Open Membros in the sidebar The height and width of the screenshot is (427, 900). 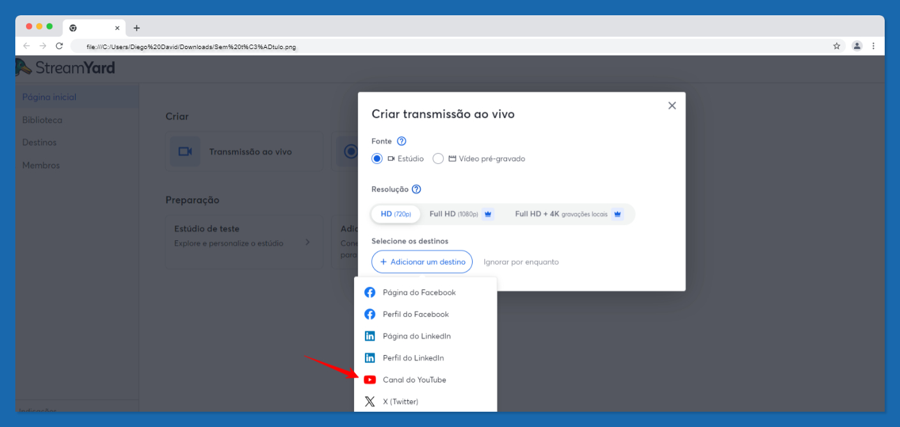coord(77,165)
